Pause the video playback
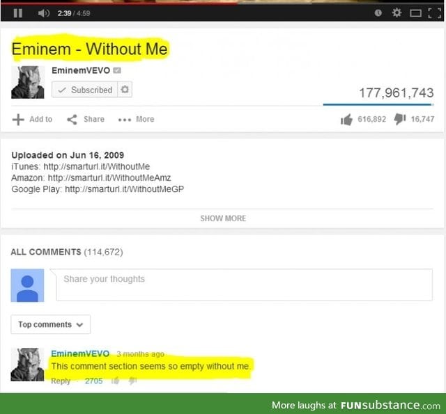This screenshot has width=446, height=414. click(17, 13)
